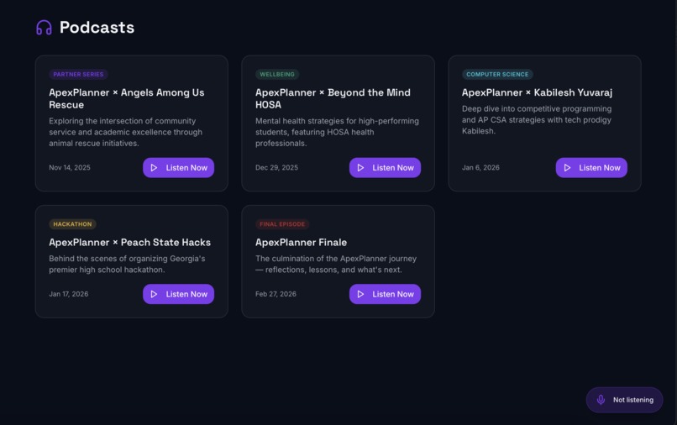Click play icon on Kabilesh Yuvaraj card
Image resolution: width=677 pixels, height=425 pixels.
[567, 168]
